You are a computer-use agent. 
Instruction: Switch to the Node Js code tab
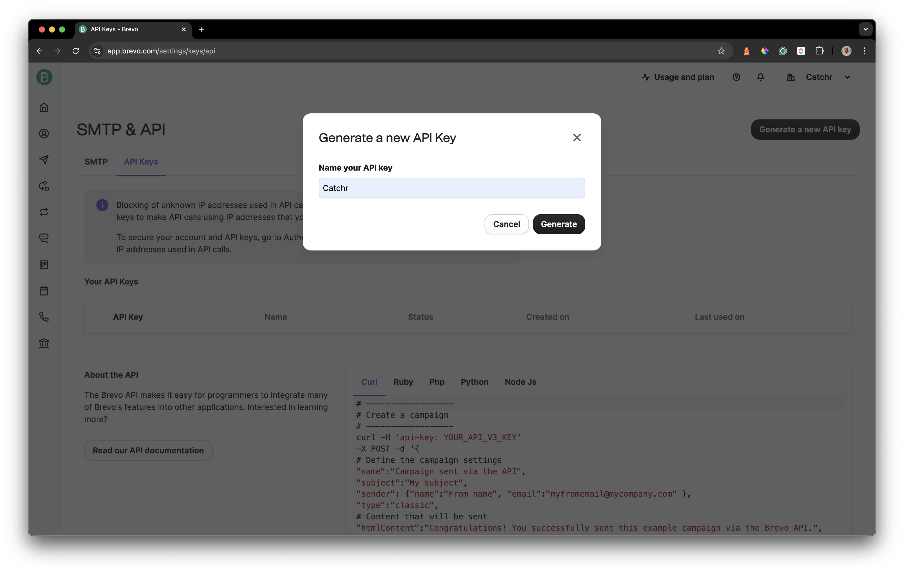[x=520, y=382]
